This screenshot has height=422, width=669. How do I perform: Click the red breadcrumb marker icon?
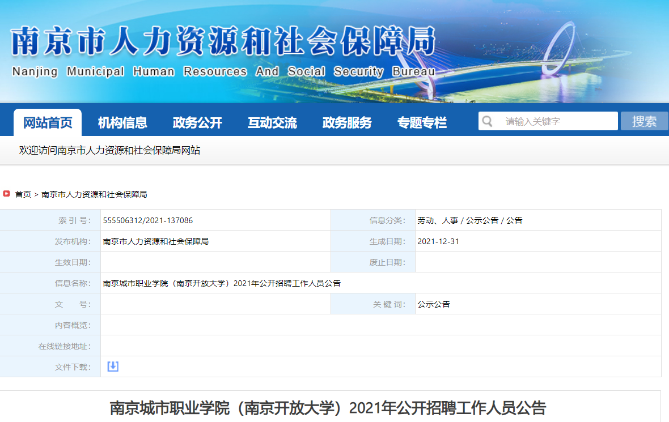click(6, 194)
